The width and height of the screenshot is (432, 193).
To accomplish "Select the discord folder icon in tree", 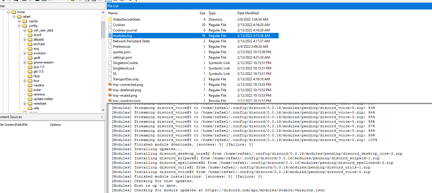I will [x=30, y=39].
